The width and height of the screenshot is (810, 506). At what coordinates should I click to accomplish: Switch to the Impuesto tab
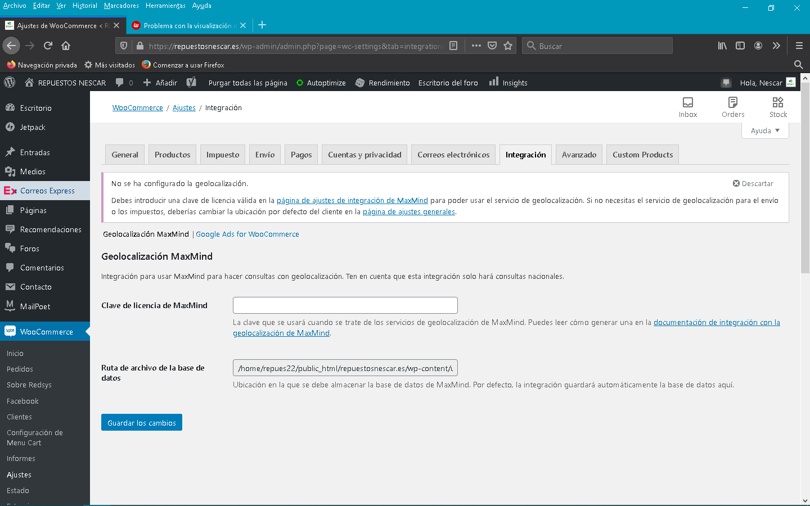(x=223, y=155)
